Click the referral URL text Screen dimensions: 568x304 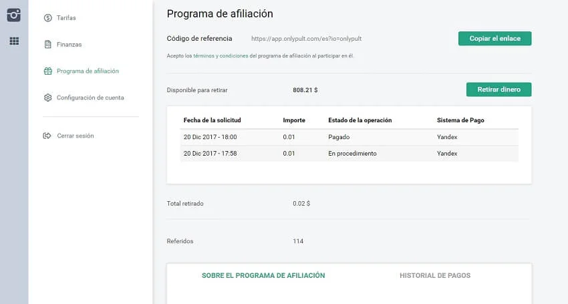pyautogui.click(x=306, y=39)
